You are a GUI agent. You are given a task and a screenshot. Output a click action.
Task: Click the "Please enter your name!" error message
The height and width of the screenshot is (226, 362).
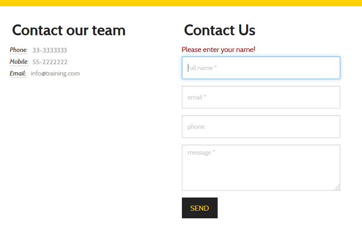pos(218,49)
